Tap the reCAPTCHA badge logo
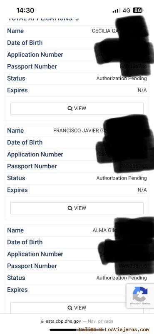Screen dimensions: 154x334 (140, 294)
